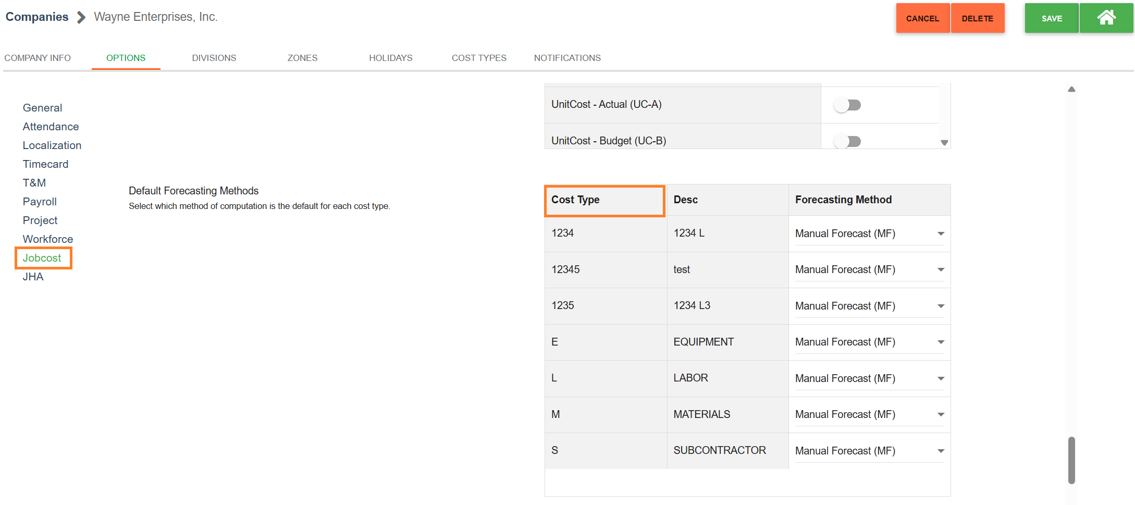Click the Cancel button

922,18
